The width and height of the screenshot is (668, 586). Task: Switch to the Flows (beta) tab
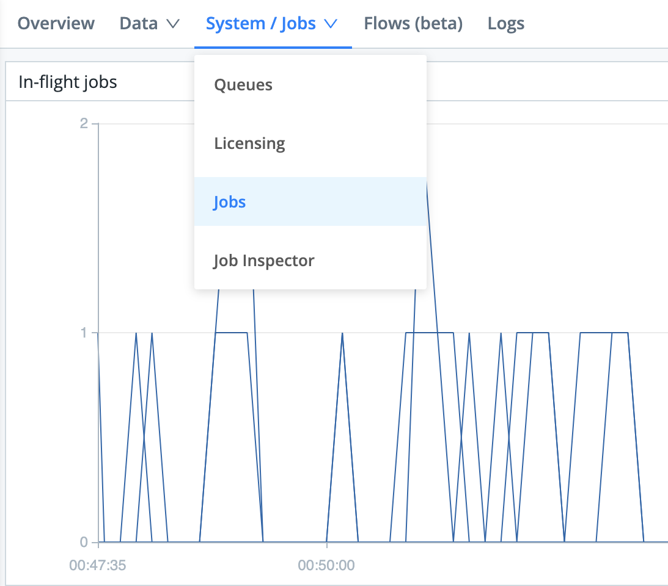[413, 23]
